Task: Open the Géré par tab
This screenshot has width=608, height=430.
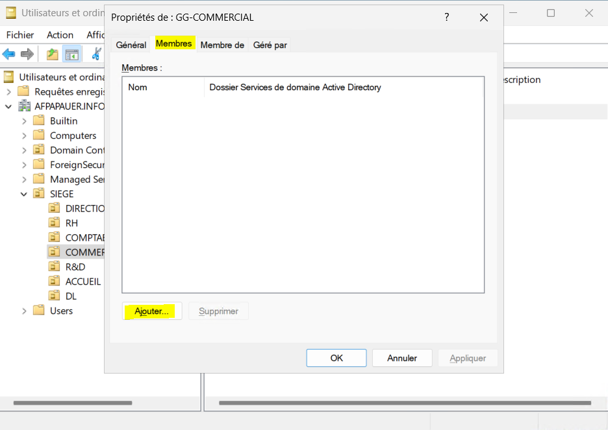Action: [270, 45]
